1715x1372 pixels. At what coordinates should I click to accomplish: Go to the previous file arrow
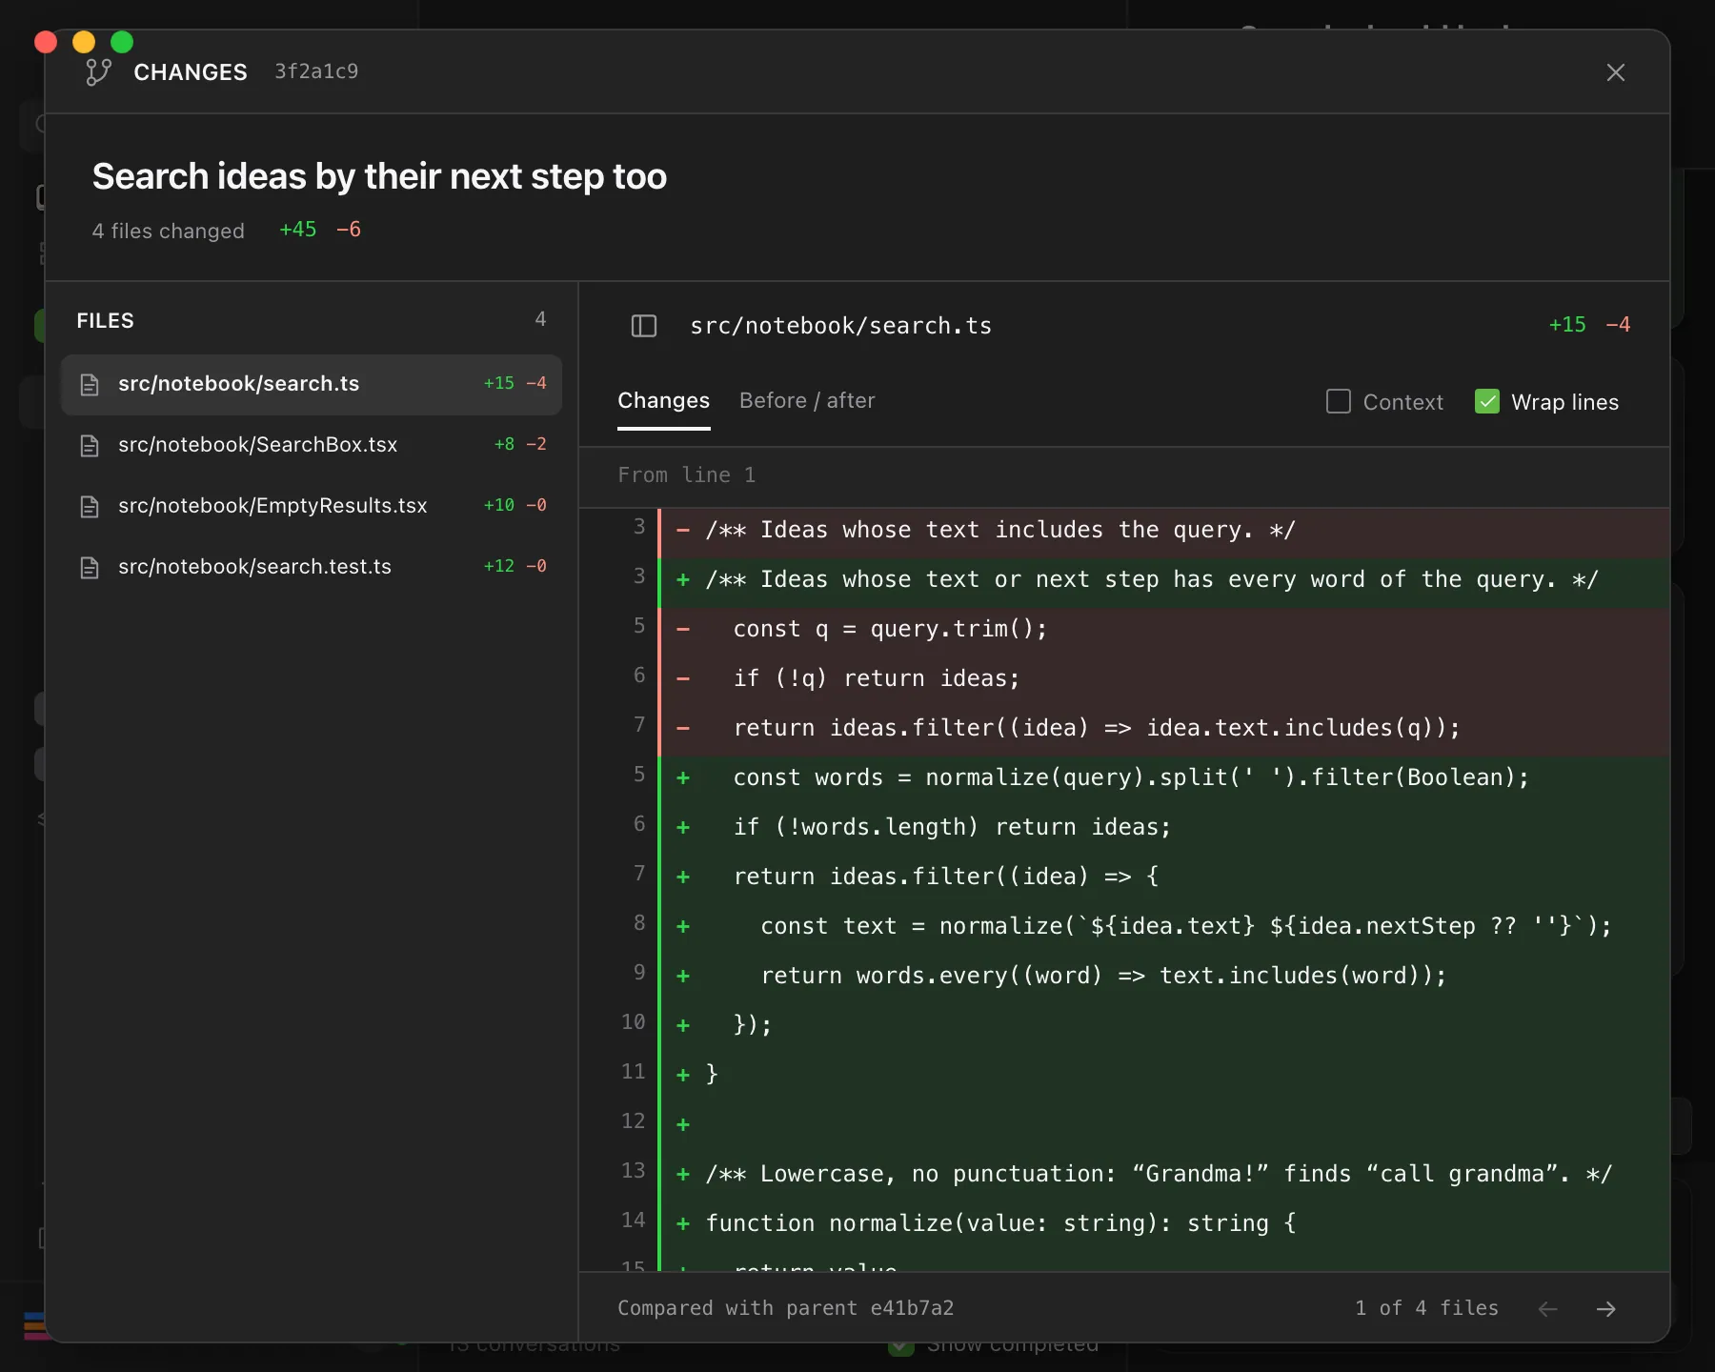(1548, 1309)
